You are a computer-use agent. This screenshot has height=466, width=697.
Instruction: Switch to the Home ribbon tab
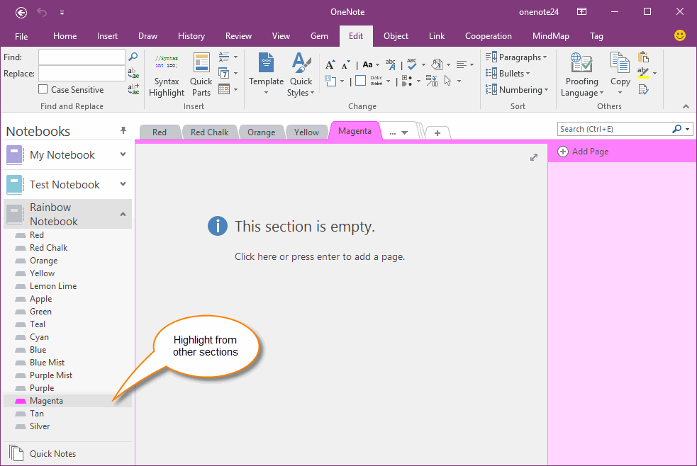point(65,36)
